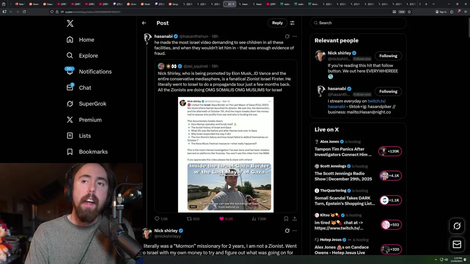The image size is (470, 264).
Task: Switch to the 'New' tab
Action: point(19,4)
